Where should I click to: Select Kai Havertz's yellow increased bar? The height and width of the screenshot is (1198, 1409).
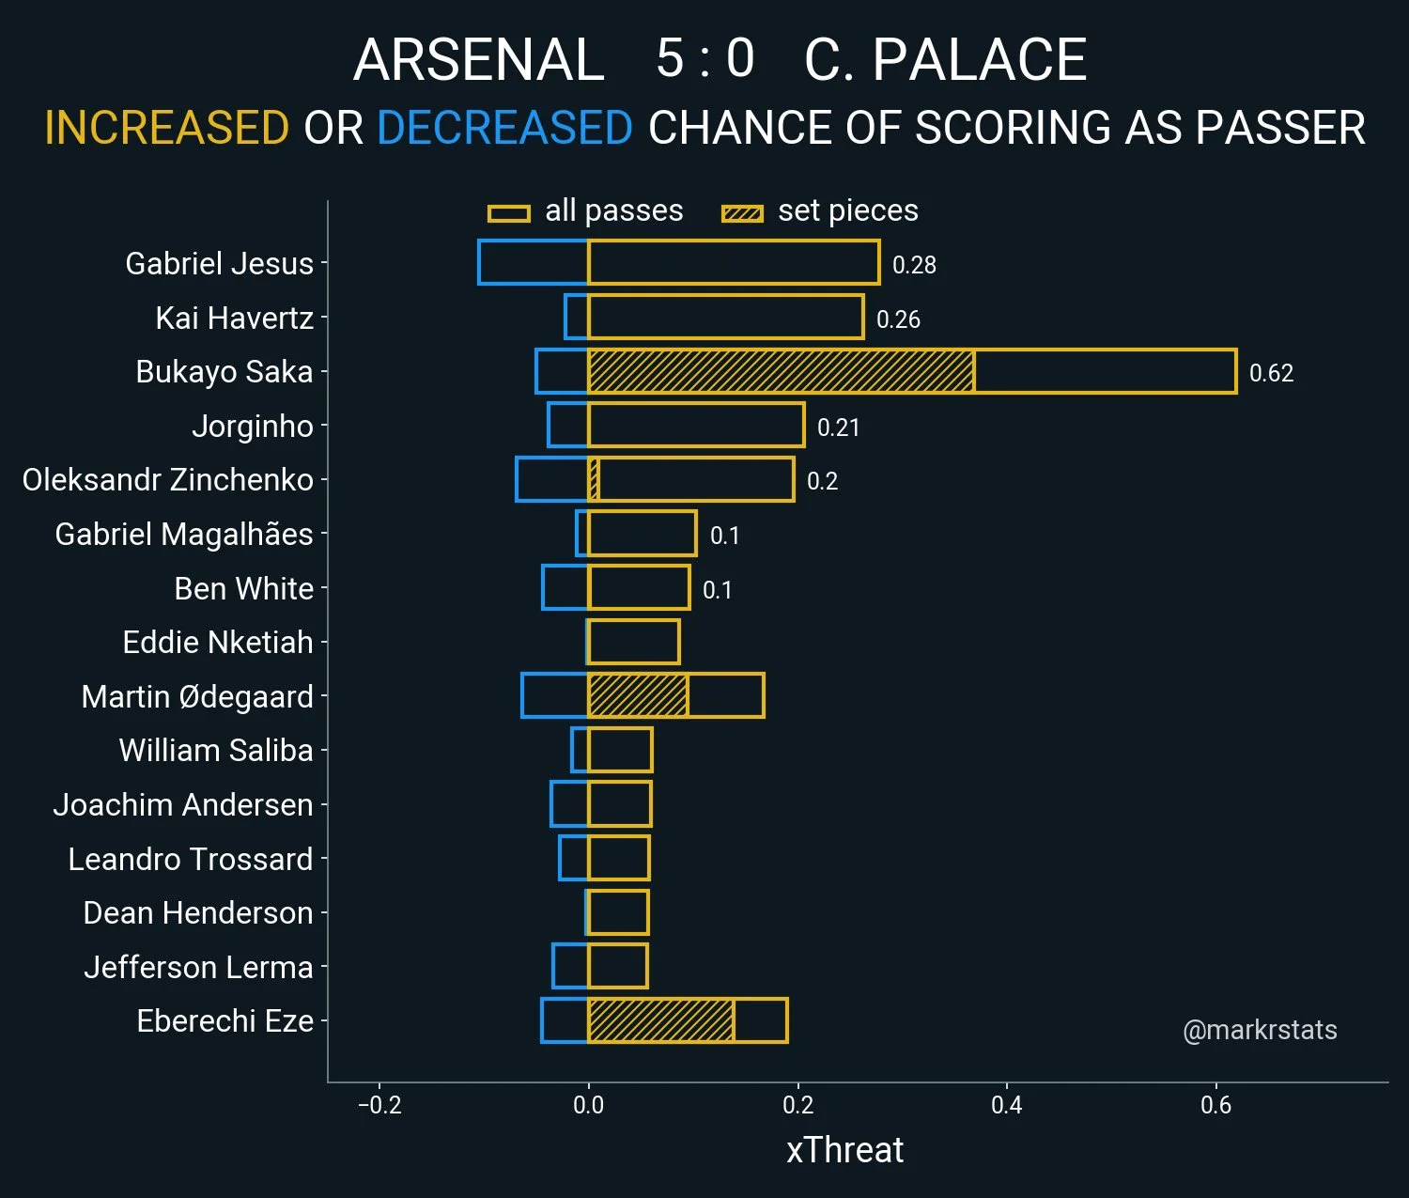point(725,317)
